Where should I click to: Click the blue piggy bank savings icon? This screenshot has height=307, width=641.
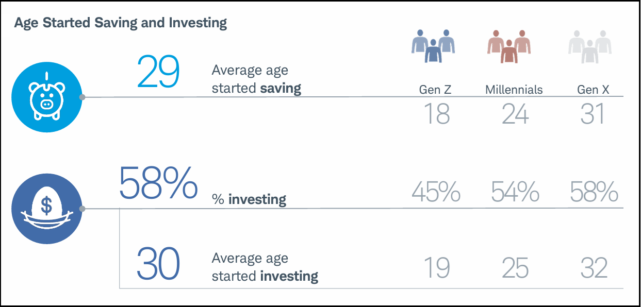[46, 97]
